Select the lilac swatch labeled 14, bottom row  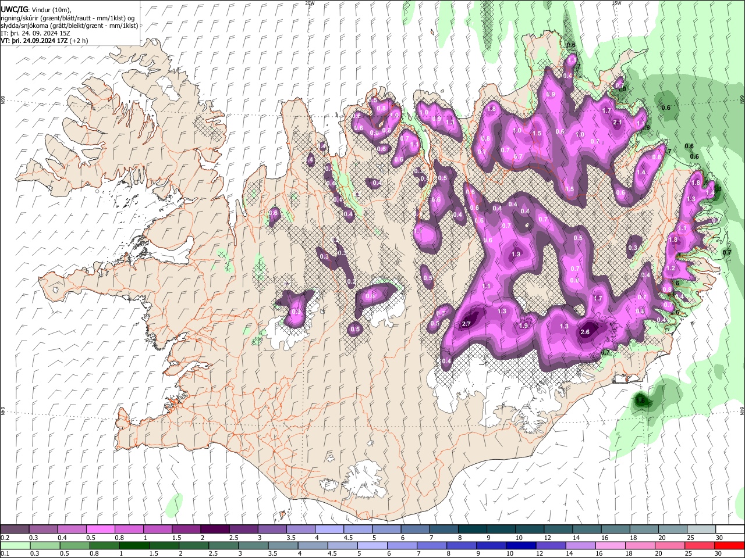point(581,545)
